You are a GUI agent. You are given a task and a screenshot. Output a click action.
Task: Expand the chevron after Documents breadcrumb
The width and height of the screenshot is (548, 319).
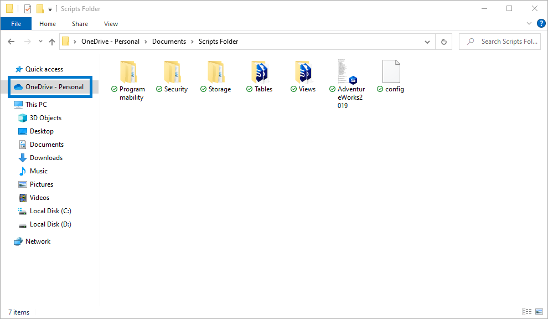[192, 42]
